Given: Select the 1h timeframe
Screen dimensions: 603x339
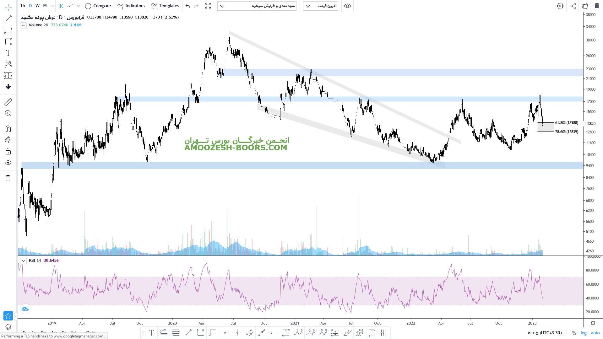Looking at the screenshot, I should (23, 6).
